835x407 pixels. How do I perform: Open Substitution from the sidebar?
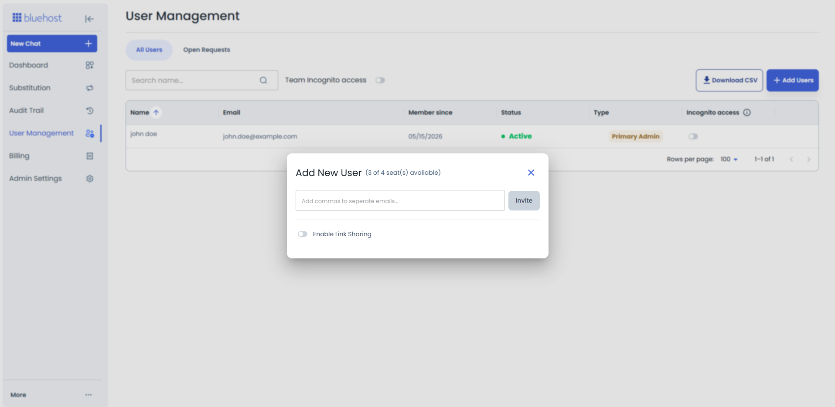pyautogui.click(x=51, y=88)
